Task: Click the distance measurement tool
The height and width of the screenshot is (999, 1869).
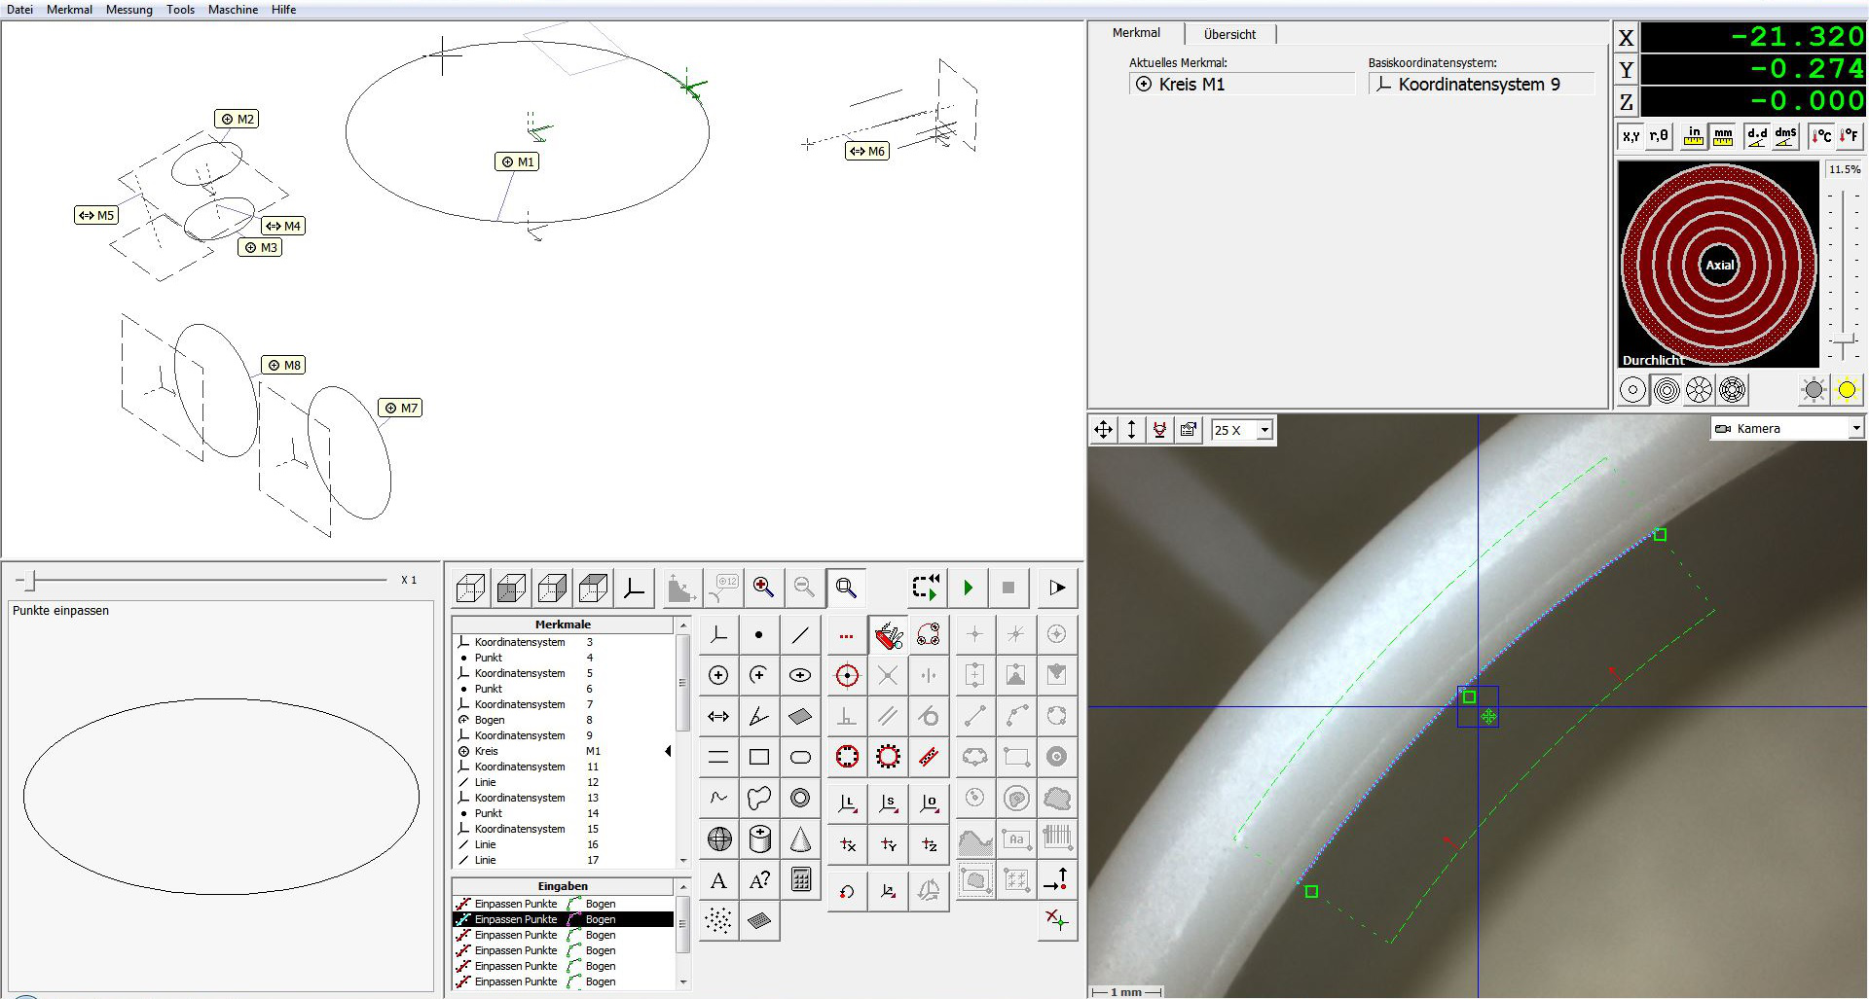Action: [x=718, y=717]
